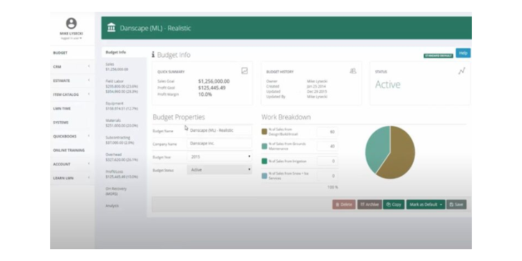The width and height of the screenshot is (522, 261).
Task: Click the Updated date Dec 29 2015
Action: [x=317, y=92]
